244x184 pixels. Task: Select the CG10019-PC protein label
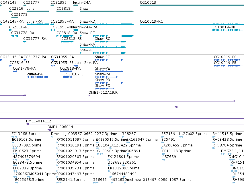click(x=225, y=57)
